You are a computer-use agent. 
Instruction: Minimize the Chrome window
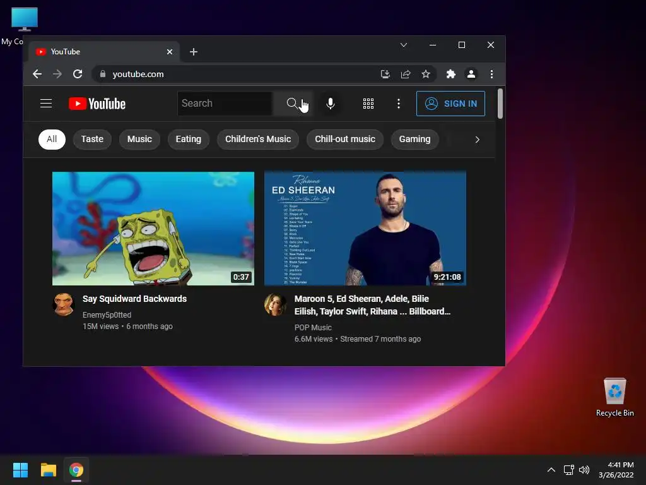tap(433, 45)
